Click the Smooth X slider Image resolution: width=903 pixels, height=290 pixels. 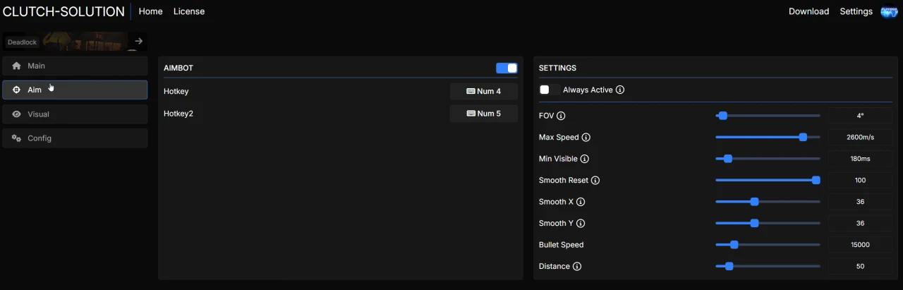(768, 202)
